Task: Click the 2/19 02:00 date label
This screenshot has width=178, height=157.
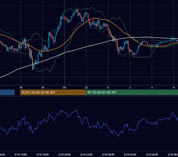Action: (130, 154)
